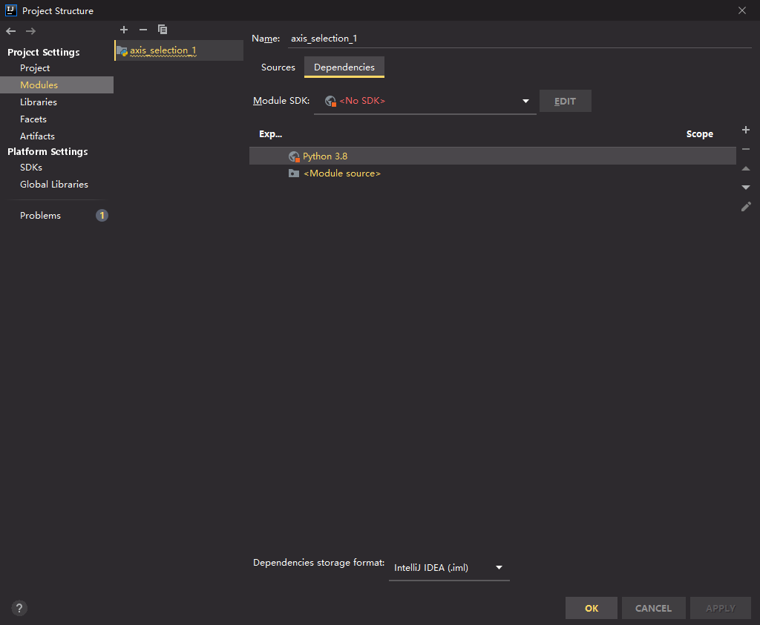Add a new module with plus icon
The image size is (760, 625).
tap(124, 30)
